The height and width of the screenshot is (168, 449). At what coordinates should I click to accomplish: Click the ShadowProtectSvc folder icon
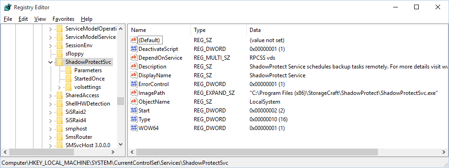click(59, 62)
